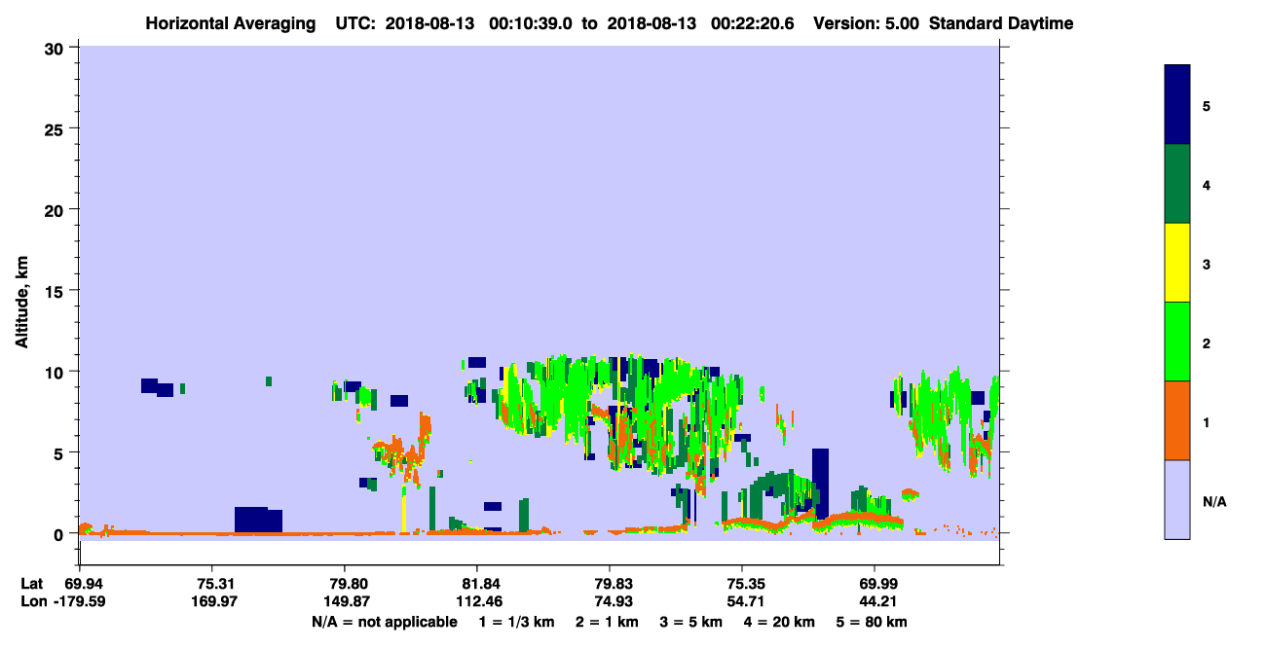
Task: Click the 15 km altitude tick label
Action: (56, 291)
